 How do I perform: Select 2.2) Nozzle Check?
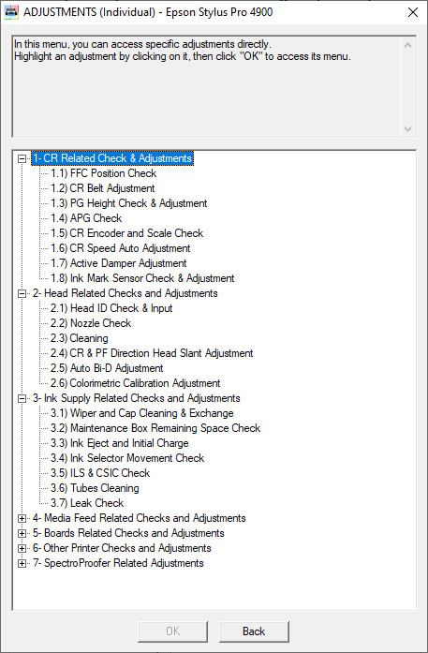(91, 323)
